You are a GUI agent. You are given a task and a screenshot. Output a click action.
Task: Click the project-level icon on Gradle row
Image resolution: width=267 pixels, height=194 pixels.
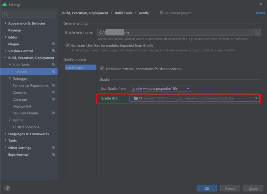point(53,72)
